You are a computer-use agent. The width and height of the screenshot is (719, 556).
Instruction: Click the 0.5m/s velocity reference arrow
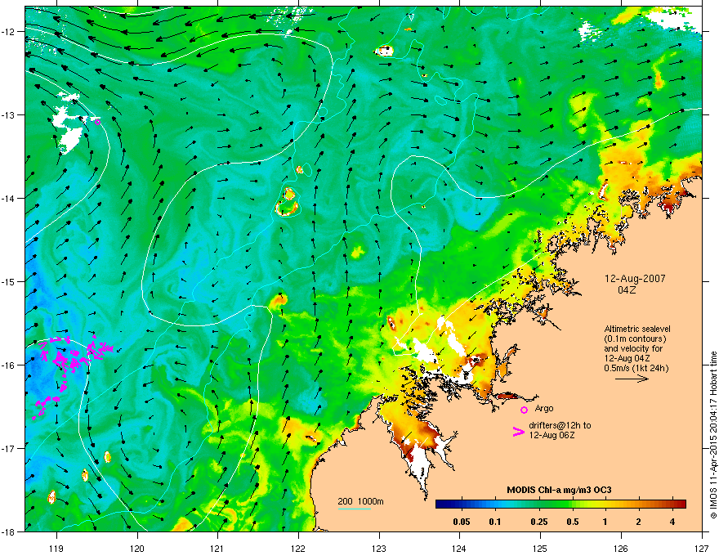point(632,379)
